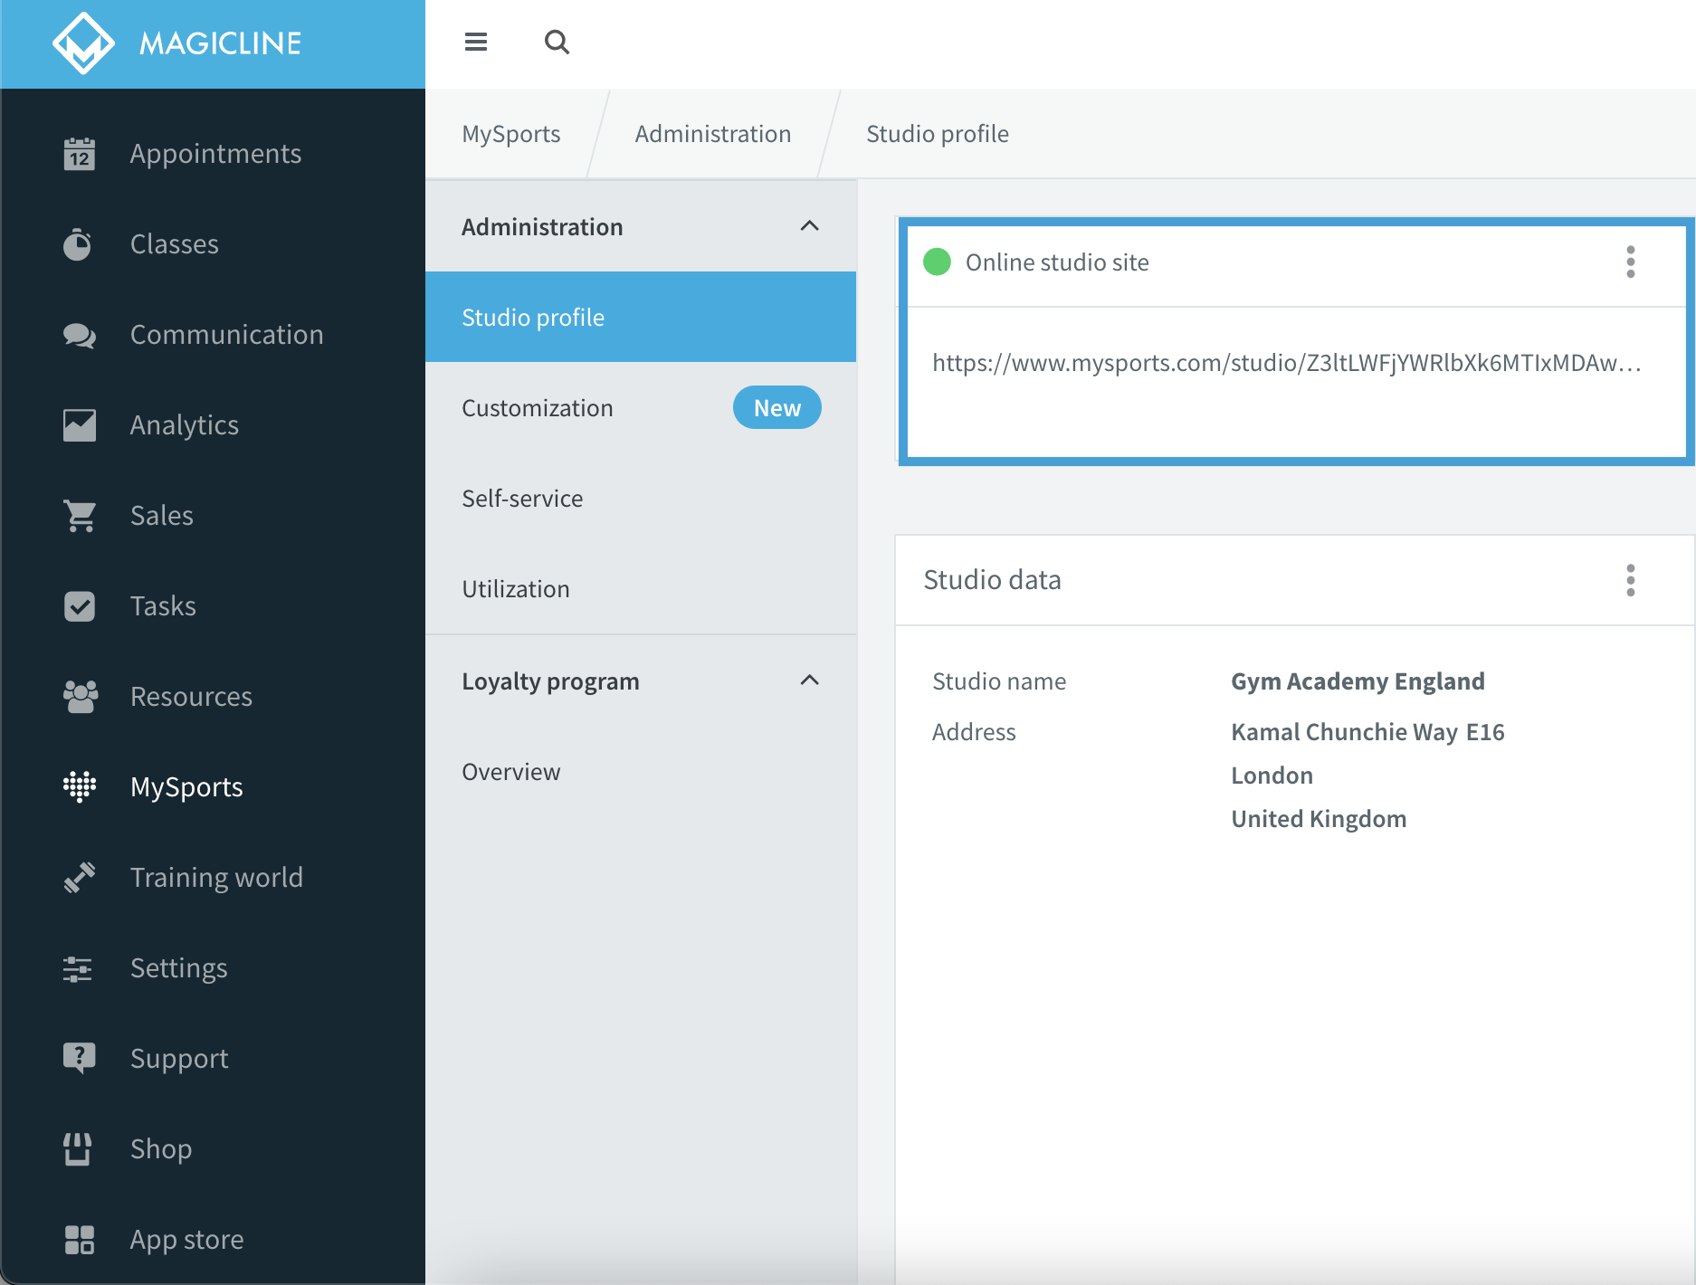Screen dimensions: 1696x1285
Task: Open Studio data three-dot menu
Action: [x=1631, y=580]
